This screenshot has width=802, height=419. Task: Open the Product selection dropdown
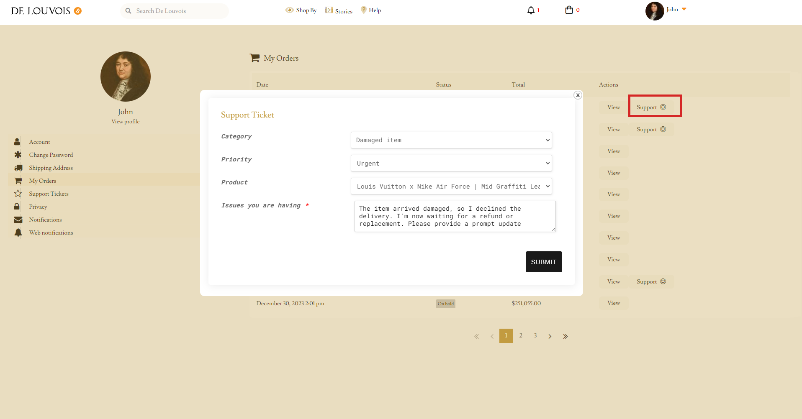click(x=451, y=186)
